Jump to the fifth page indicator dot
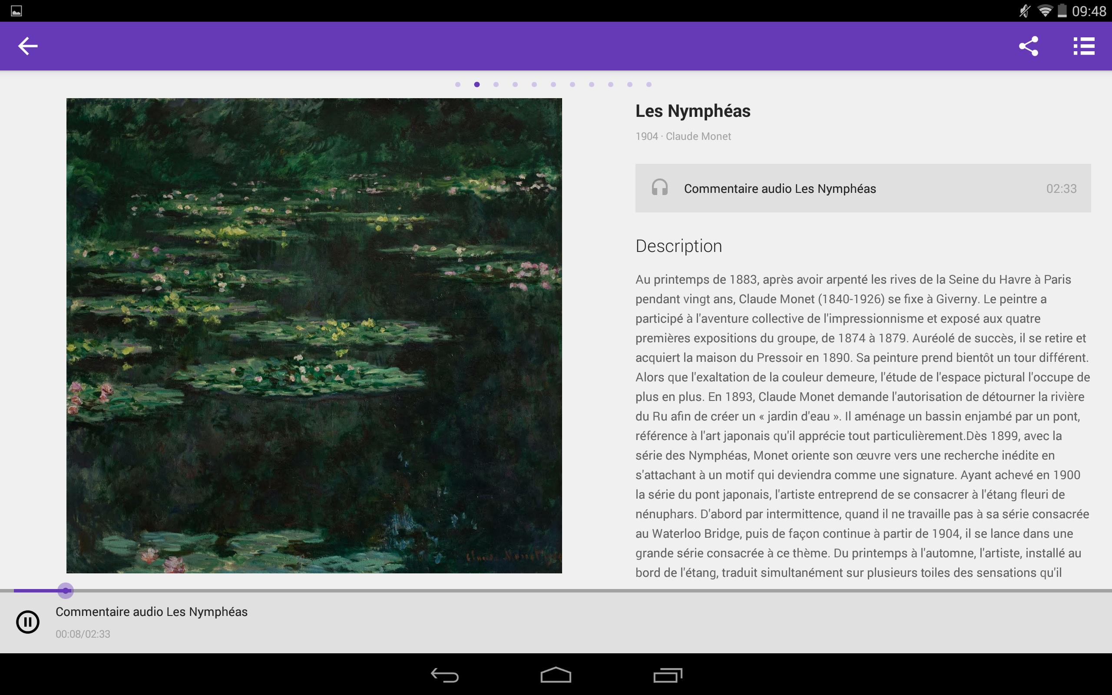Screen dimensions: 1112x695 (x=534, y=85)
